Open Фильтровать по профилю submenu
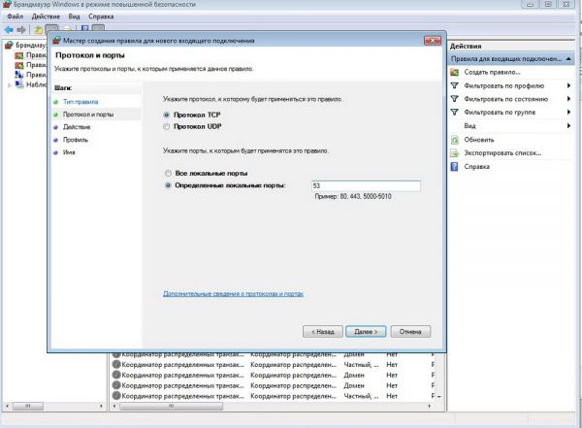The image size is (582, 428). tap(511, 85)
